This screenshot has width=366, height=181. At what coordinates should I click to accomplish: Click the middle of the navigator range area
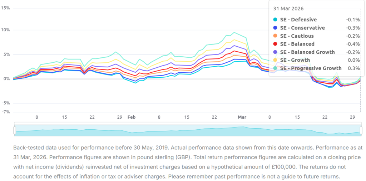(187, 131)
